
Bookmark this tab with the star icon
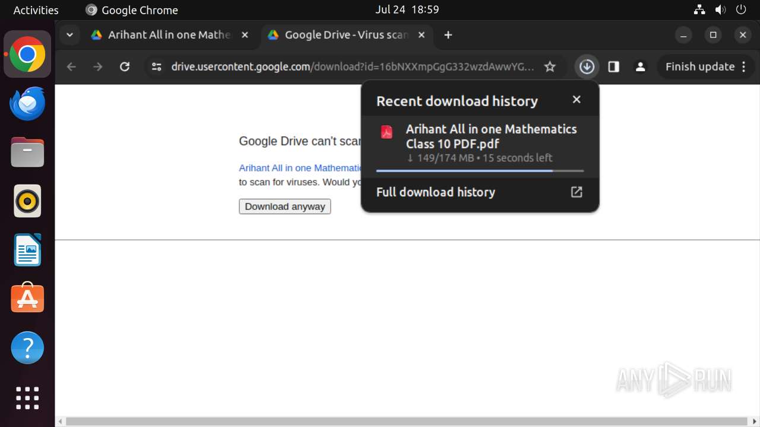(x=550, y=67)
